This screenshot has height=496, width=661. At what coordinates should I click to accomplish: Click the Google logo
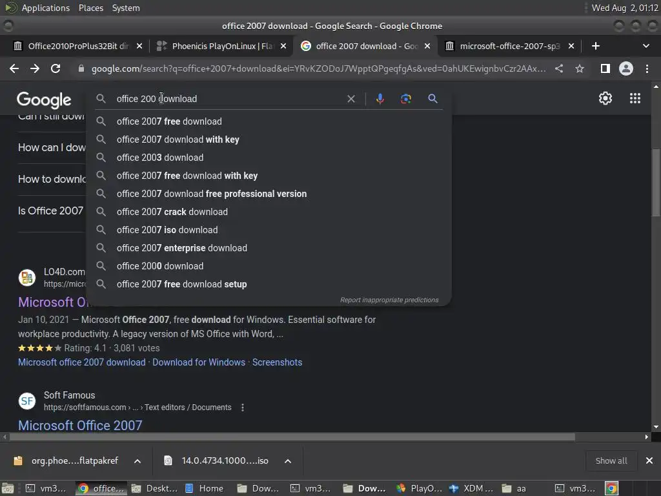[x=44, y=100]
